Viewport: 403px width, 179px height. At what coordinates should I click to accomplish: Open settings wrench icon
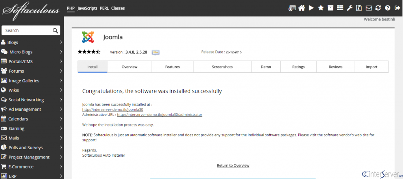coord(349,8)
